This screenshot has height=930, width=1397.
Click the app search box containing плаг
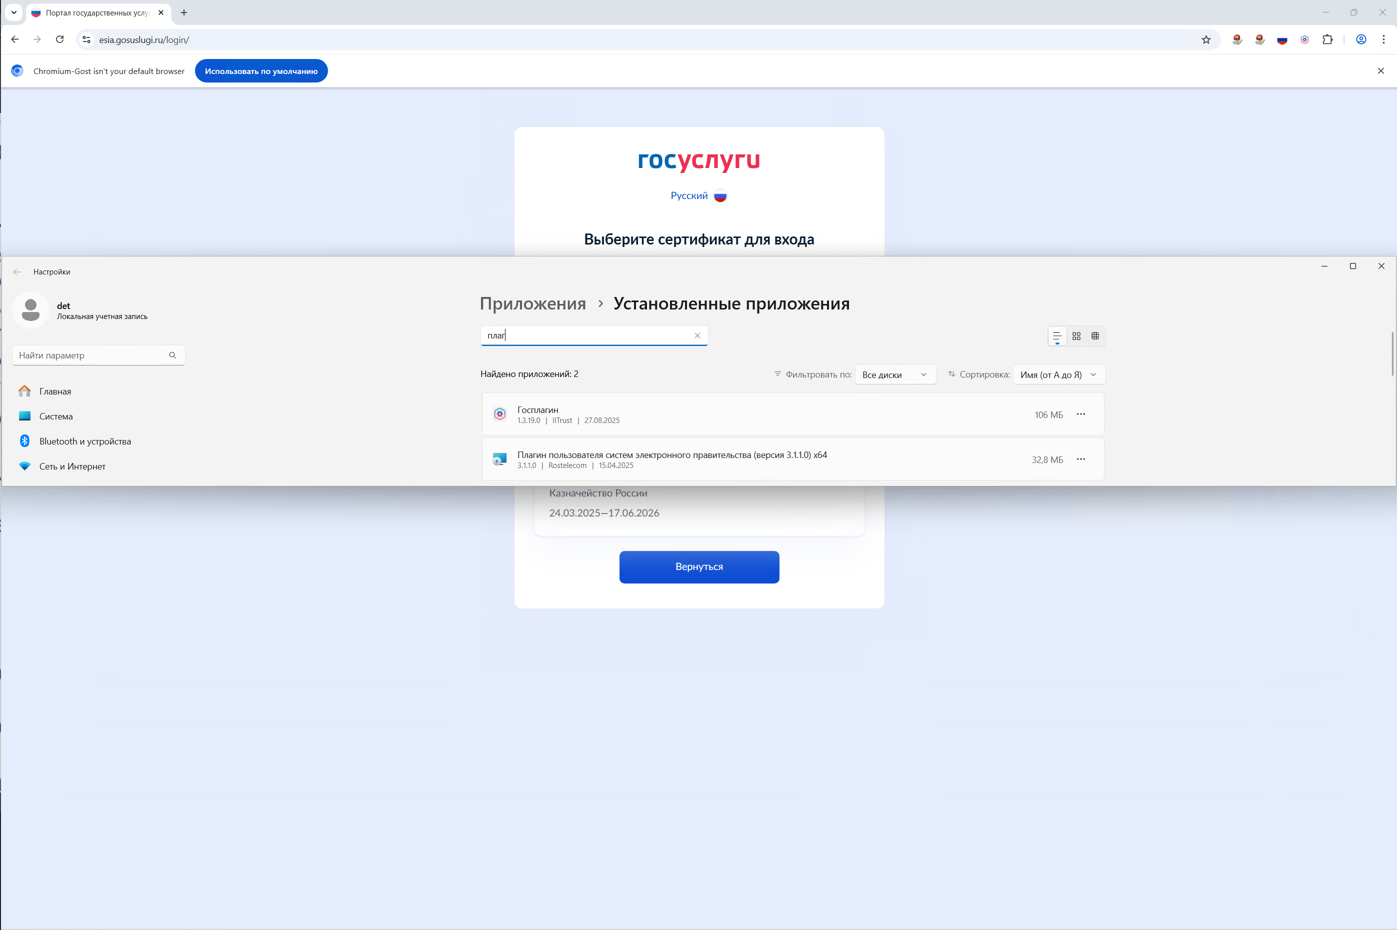[593, 335]
